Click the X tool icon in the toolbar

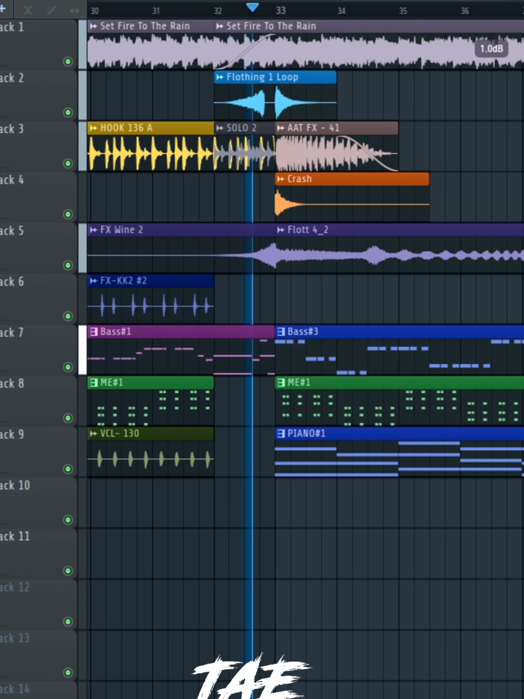click(28, 10)
